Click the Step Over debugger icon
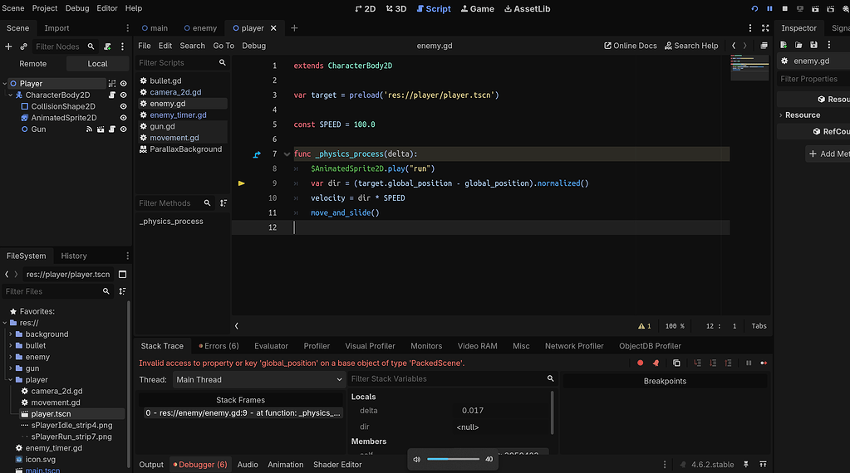The width and height of the screenshot is (850, 473). pyautogui.click(x=713, y=363)
